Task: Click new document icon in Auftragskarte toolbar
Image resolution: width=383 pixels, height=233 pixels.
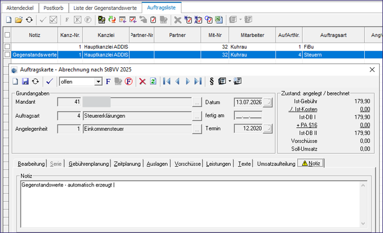Action: pos(15,81)
